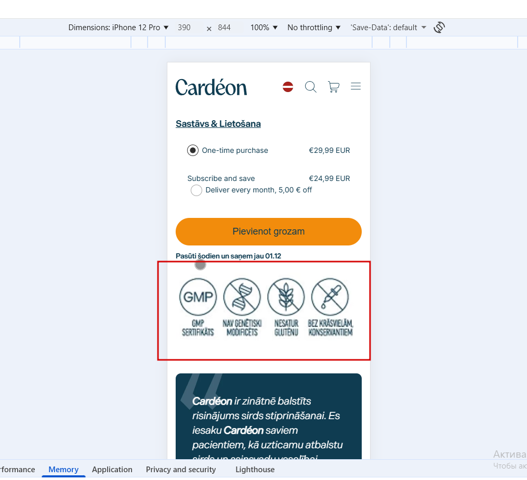Click the Nav ģenētiski modificēts badge

[x=242, y=307]
